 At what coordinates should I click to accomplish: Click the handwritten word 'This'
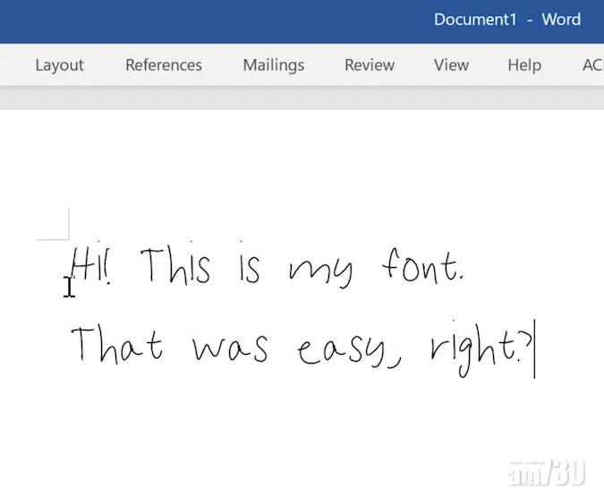tap(175, 266)
